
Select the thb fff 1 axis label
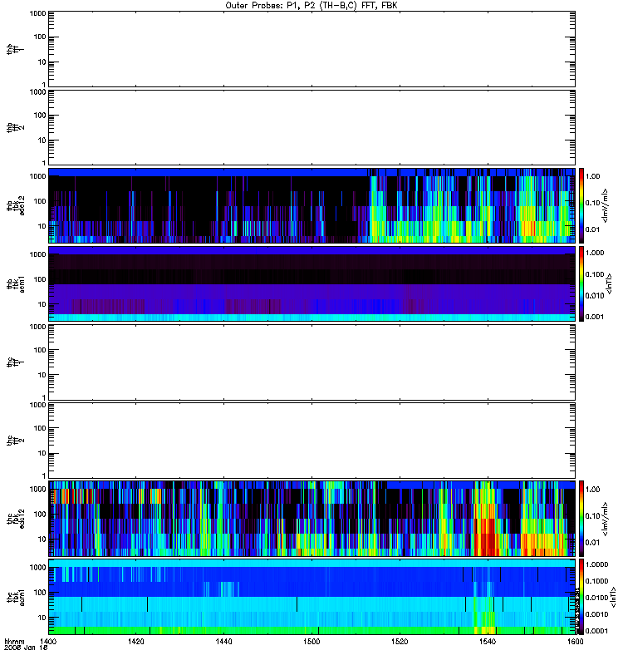pyautogui.click(x=15, y=49)
